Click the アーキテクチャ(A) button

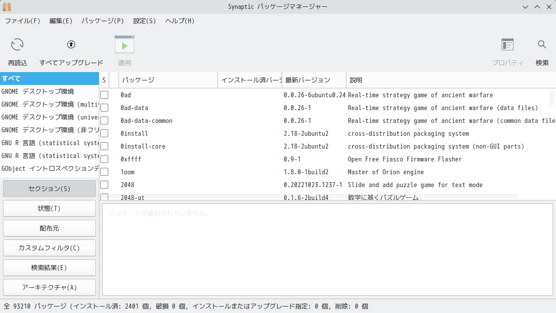coord(49,287)
